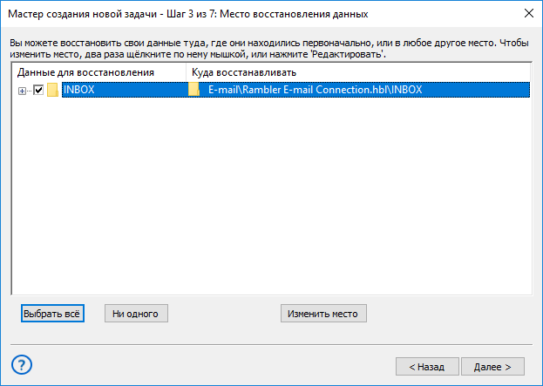This screenshot has height=386, width=543.
Task: Open help via the question mark icon
Action: point(22,365)
